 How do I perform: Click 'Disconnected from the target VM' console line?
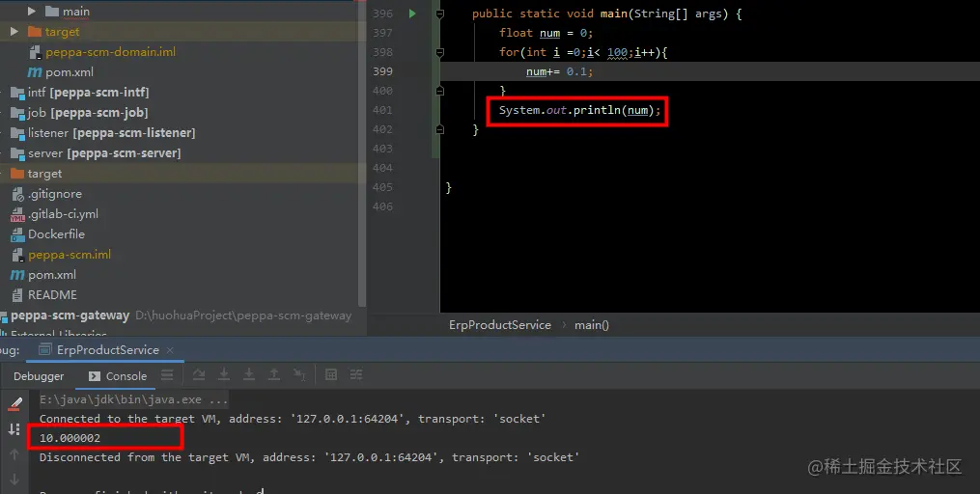pos(309,457)
